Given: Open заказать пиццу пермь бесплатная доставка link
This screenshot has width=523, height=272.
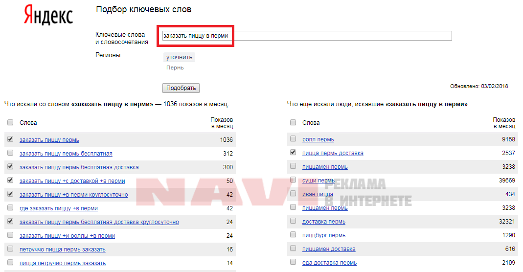Looking at the screenshot, I should (x=79, y=167).
